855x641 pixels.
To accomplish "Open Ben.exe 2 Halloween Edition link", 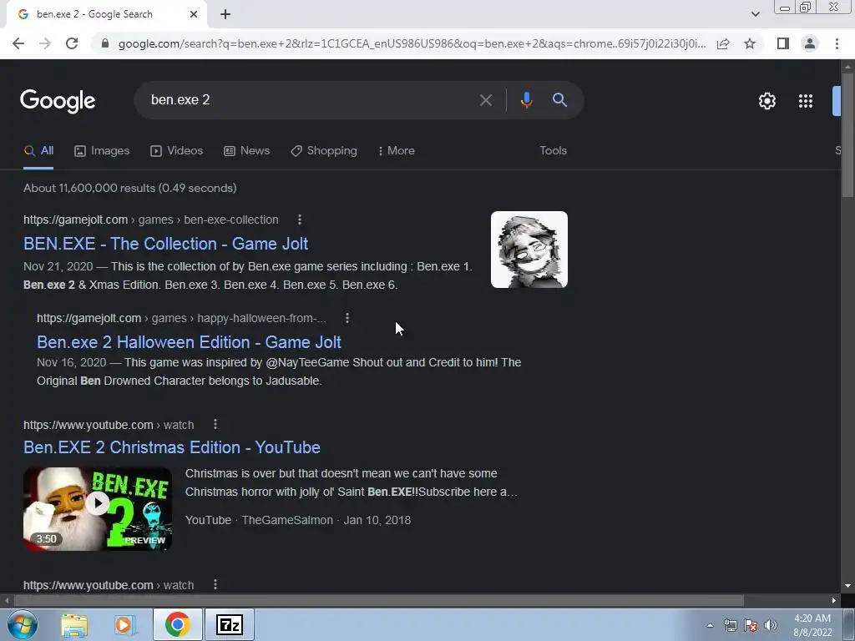I will (x=189, y=342).
